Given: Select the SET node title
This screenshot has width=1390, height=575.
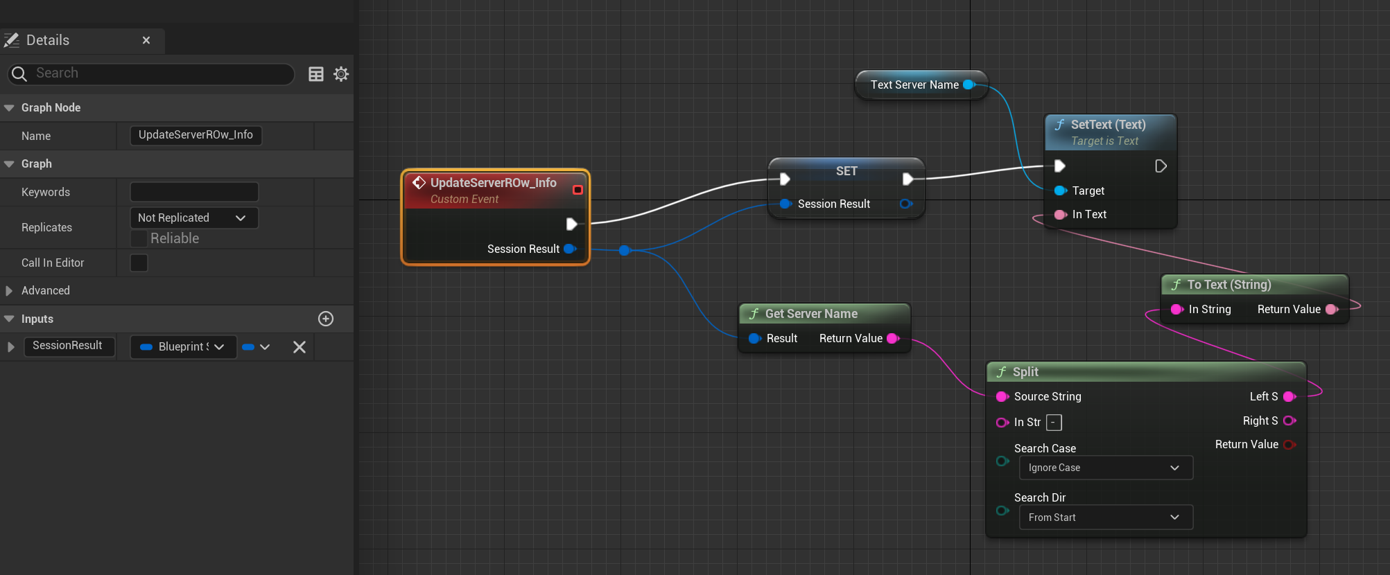Looking at the screenshot, I should pos(846,171).
